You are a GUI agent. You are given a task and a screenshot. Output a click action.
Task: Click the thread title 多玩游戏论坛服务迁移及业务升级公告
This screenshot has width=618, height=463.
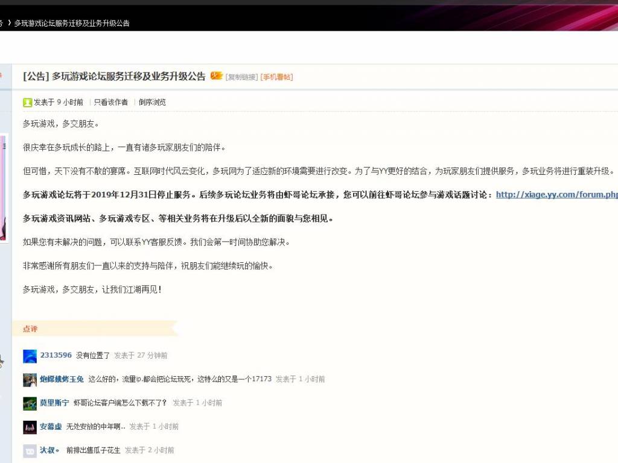point(129,77)
